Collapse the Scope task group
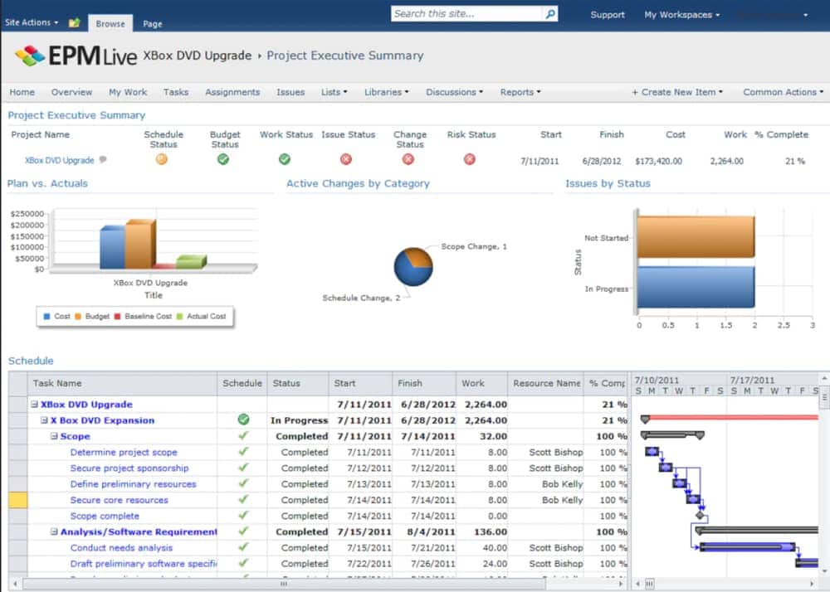This screenshot has width=830, height=592. 54,436
